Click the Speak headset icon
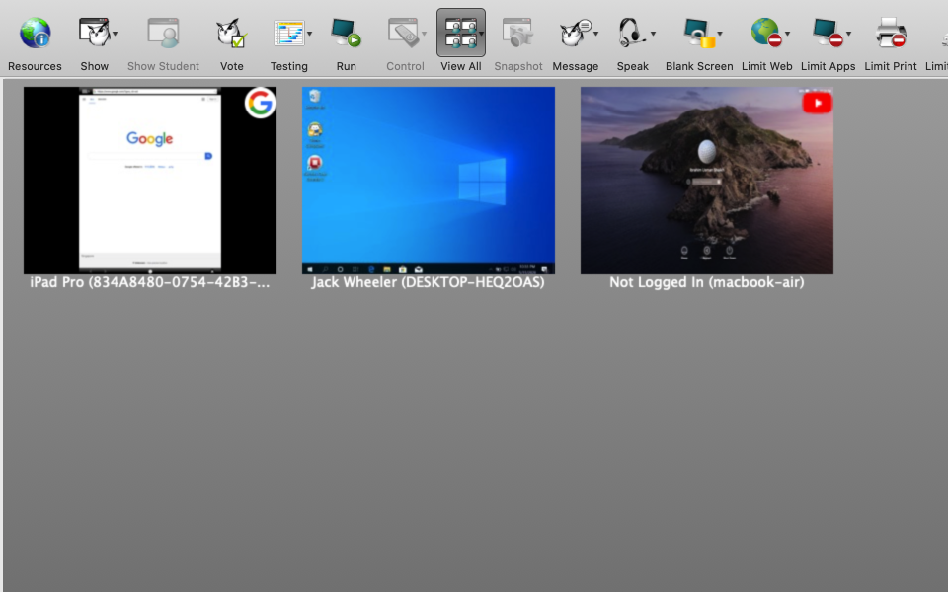The width and height of the screenshot is (948, 592). pyautogui.click(x=630, y=35)
